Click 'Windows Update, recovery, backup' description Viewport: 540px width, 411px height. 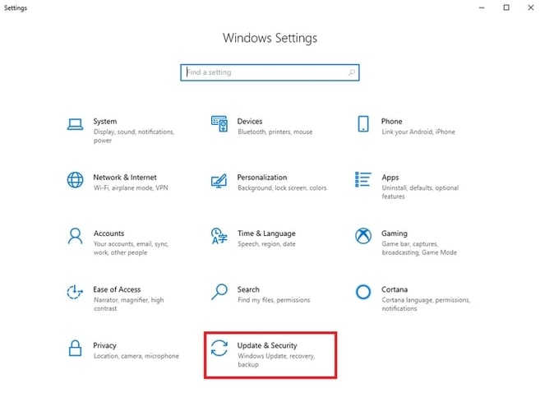click(276, 360)
